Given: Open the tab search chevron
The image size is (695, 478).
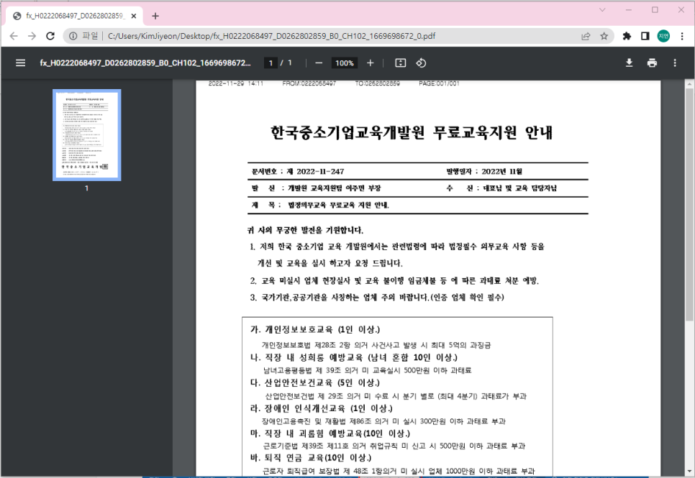Looking at the screenshot, I should coord(602,10).
